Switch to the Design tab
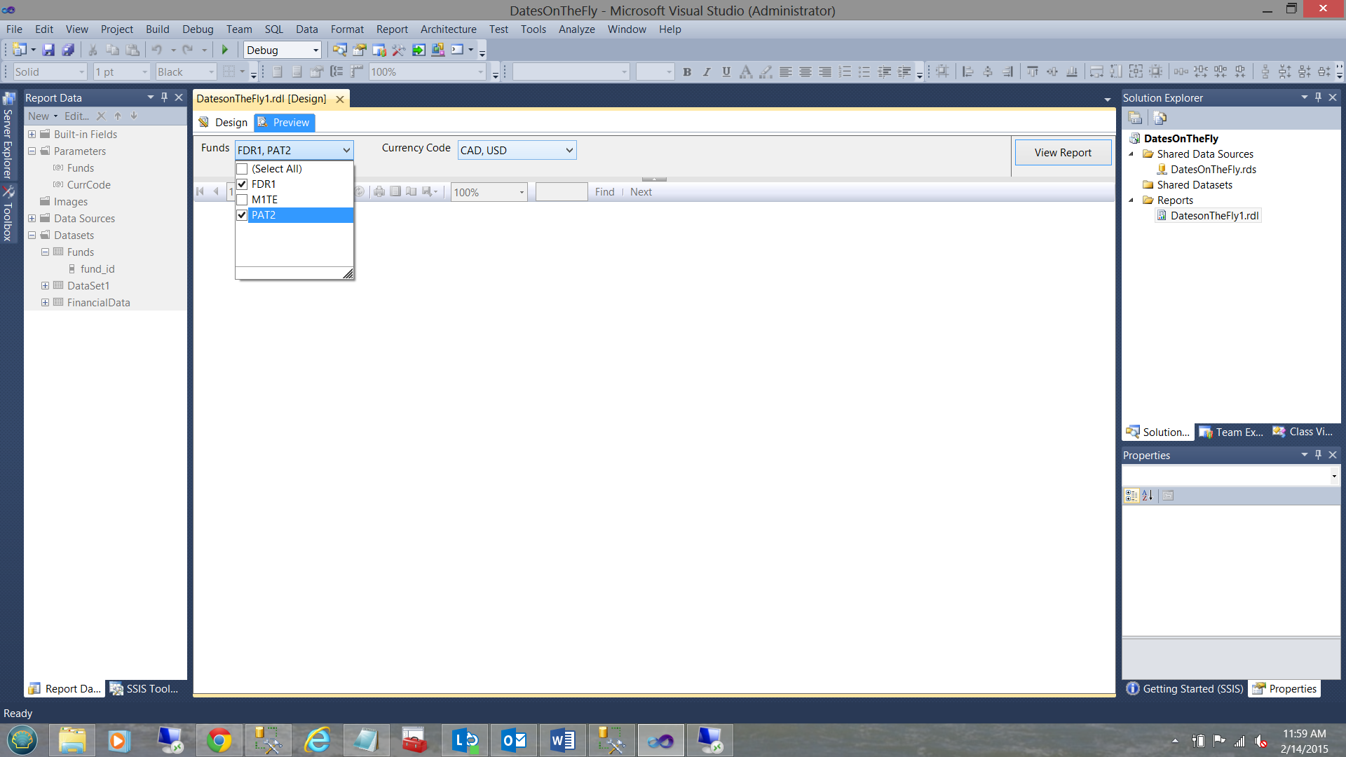The height and width of the screenshot is (757, 1346). click(x=224, y=123)
